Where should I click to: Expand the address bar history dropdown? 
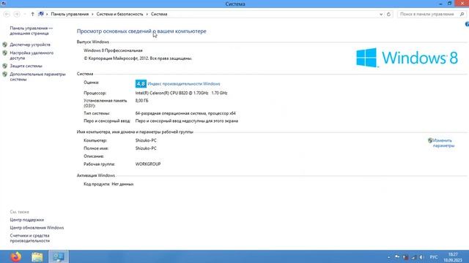pyautogui.click(x=381, y=14)
